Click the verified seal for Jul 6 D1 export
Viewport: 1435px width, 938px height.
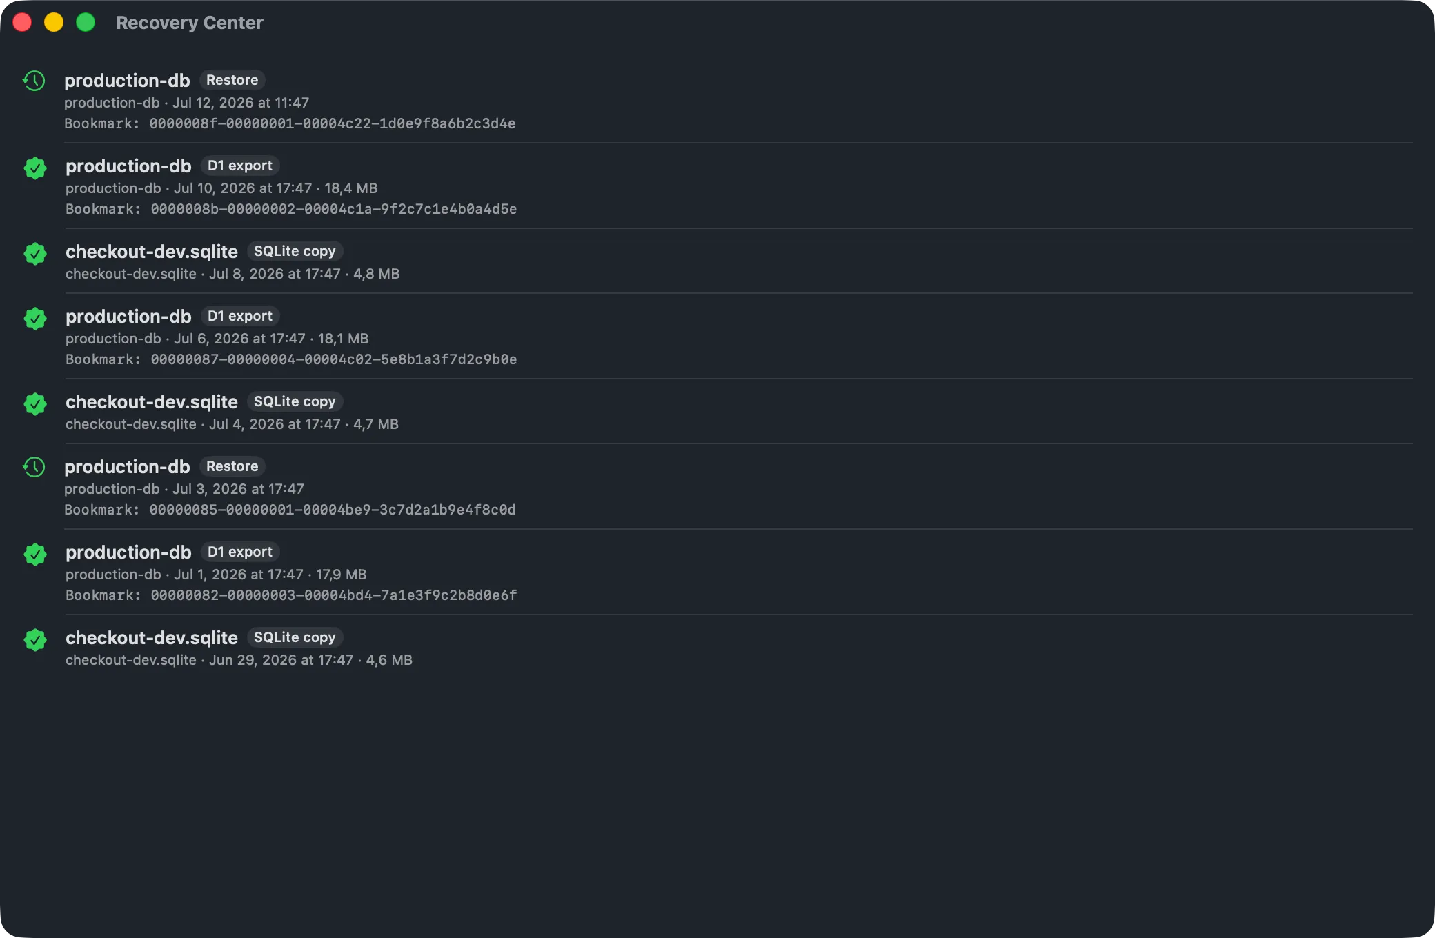(35, 318)
